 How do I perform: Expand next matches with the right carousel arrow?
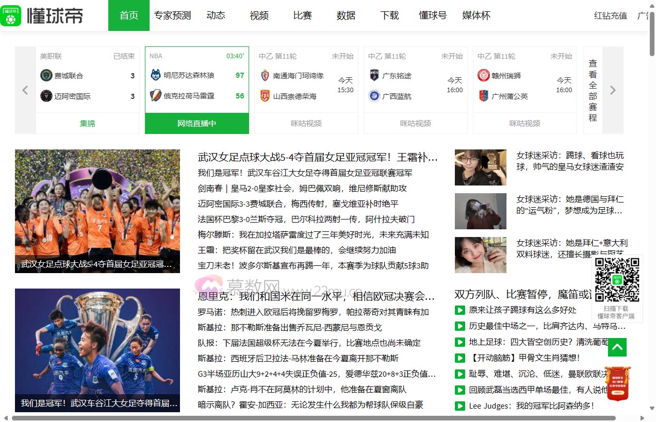pyautogui.click(x=612, y=90)
